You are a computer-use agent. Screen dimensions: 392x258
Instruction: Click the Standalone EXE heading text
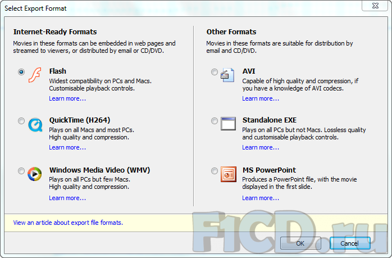click(270, 120)
